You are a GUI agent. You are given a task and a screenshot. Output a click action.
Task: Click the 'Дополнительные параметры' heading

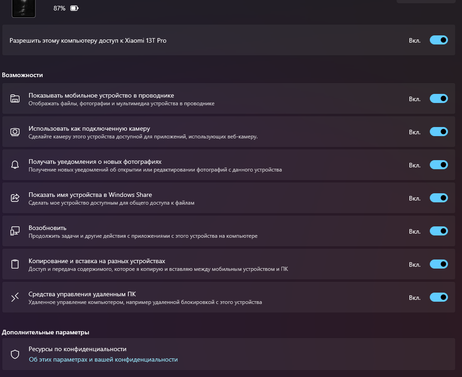tap(45, 333)
